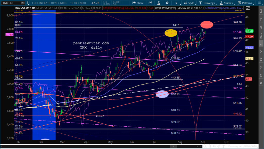Toggle the TS sidebar gadget

tap(261, 19)
